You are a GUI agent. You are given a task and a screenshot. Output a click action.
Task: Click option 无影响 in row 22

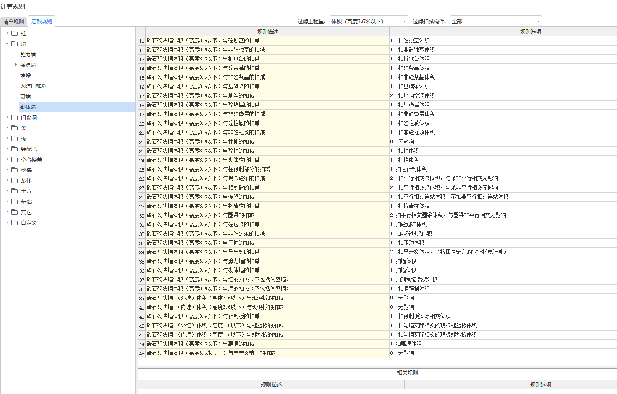tap(406, 142)
